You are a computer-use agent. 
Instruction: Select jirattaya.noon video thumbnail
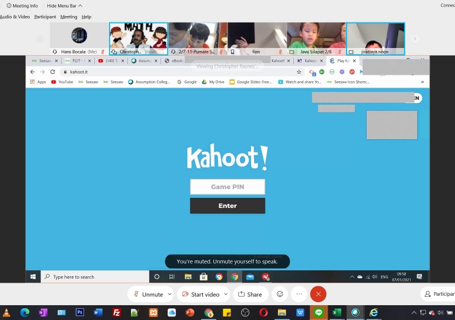point(376,39)
